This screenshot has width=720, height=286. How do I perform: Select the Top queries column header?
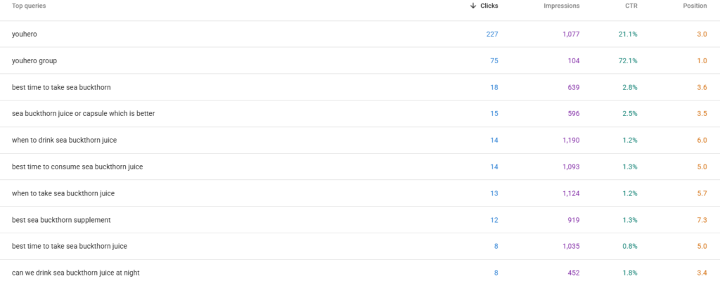[29, 6]
